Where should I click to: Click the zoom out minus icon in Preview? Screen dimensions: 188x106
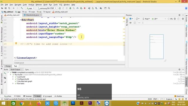tap(169, 19)
